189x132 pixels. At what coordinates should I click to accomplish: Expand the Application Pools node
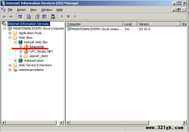[x=10, y=33]
